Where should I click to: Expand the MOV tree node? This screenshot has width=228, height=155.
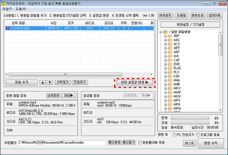pyautogui.click(x=166, y=97)
